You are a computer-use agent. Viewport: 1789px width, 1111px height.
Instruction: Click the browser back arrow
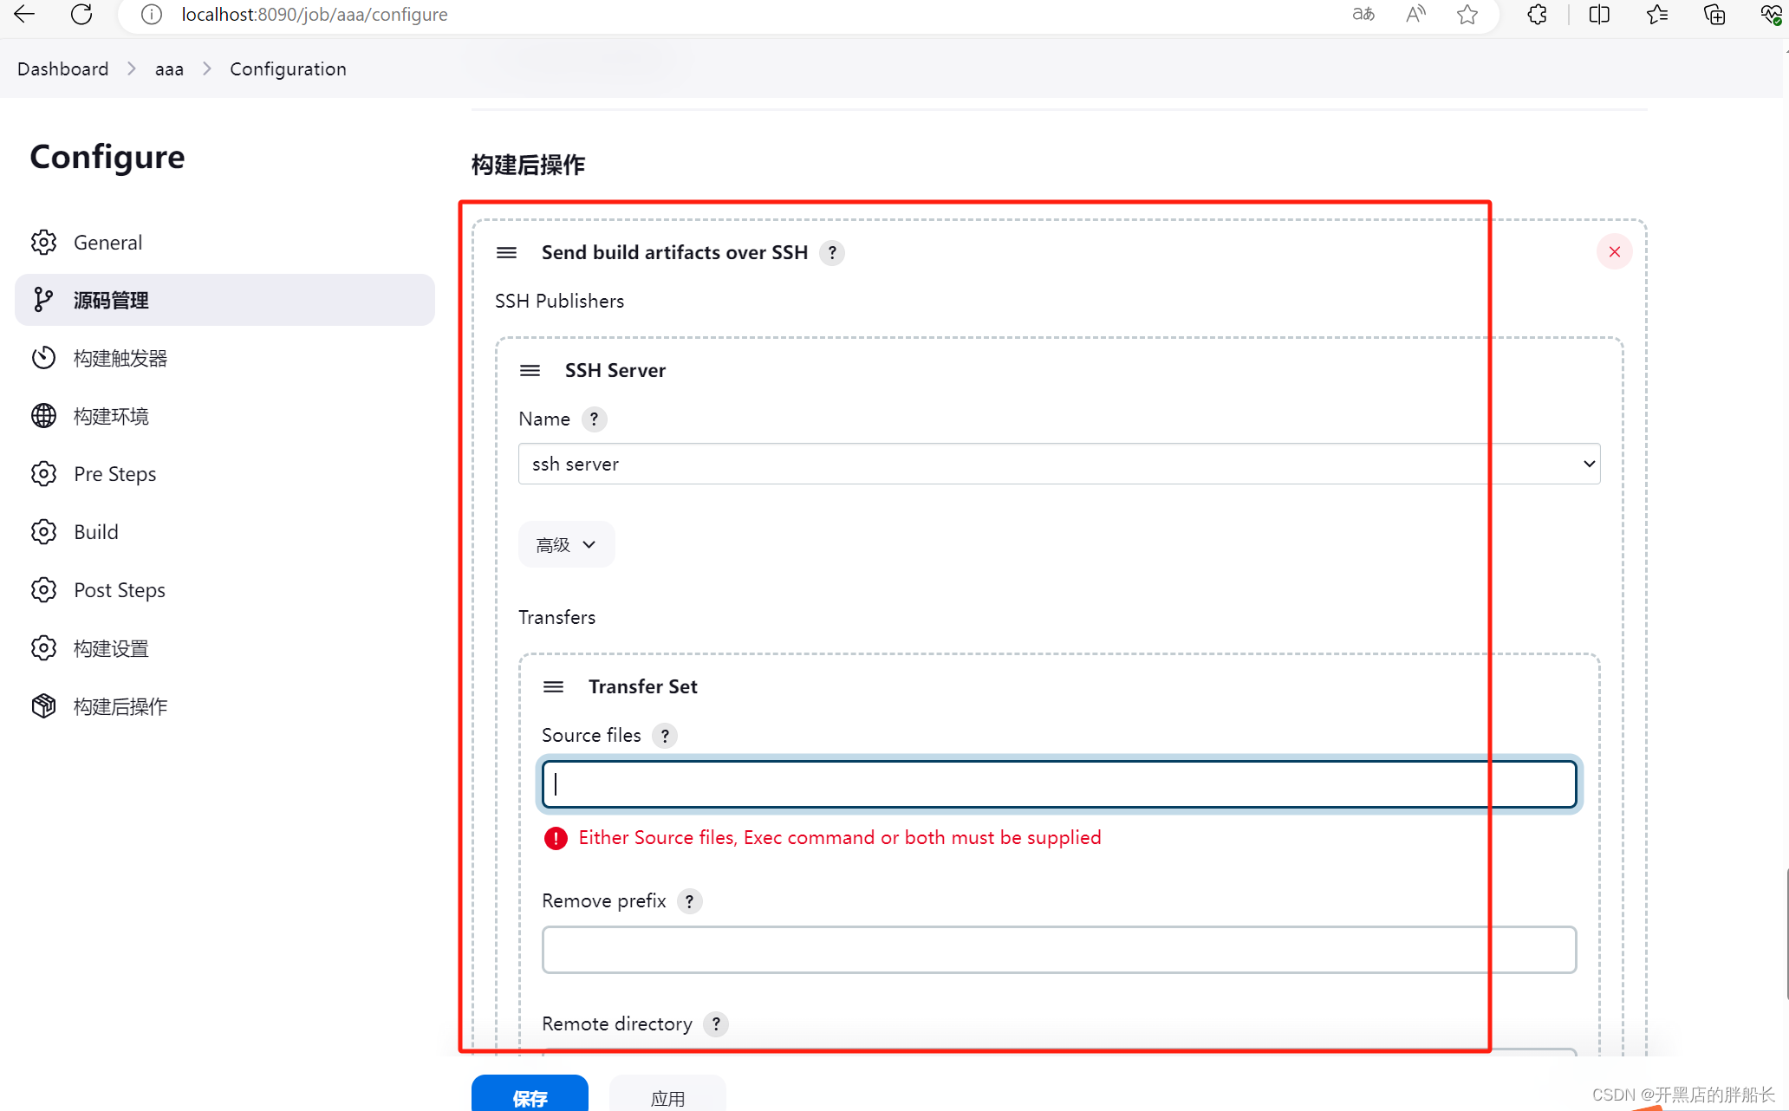24,14
